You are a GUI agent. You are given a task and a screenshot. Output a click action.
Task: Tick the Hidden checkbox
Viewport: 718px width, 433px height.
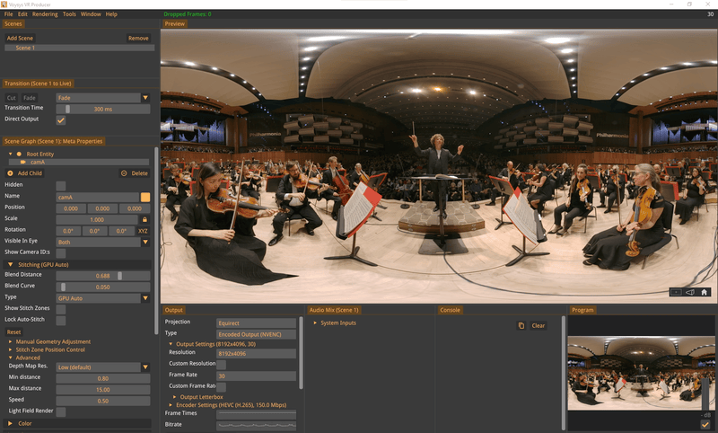pyautogui.click(x=60, y=186)
